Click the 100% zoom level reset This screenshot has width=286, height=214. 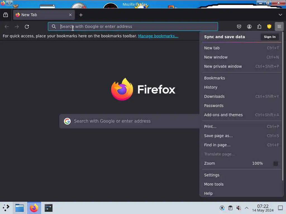[257, 163]
